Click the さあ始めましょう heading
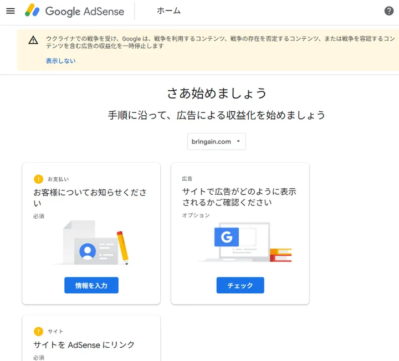Image resolution: width=399 pixels, height=361 pixels. point(217,93)
